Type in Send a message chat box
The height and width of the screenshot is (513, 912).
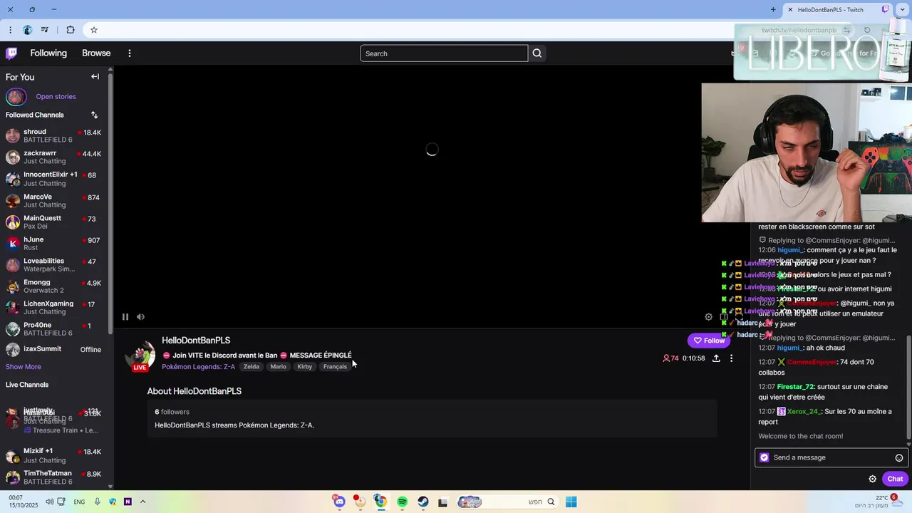tap(830, 457)
